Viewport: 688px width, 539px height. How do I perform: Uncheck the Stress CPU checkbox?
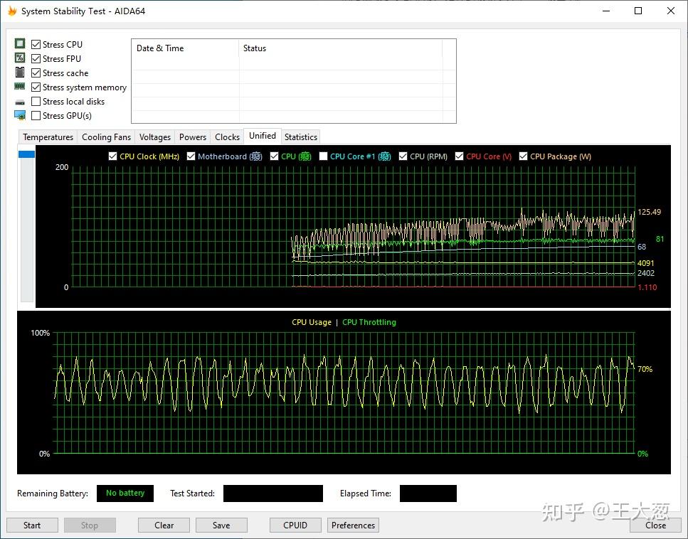tap(36, 45)
